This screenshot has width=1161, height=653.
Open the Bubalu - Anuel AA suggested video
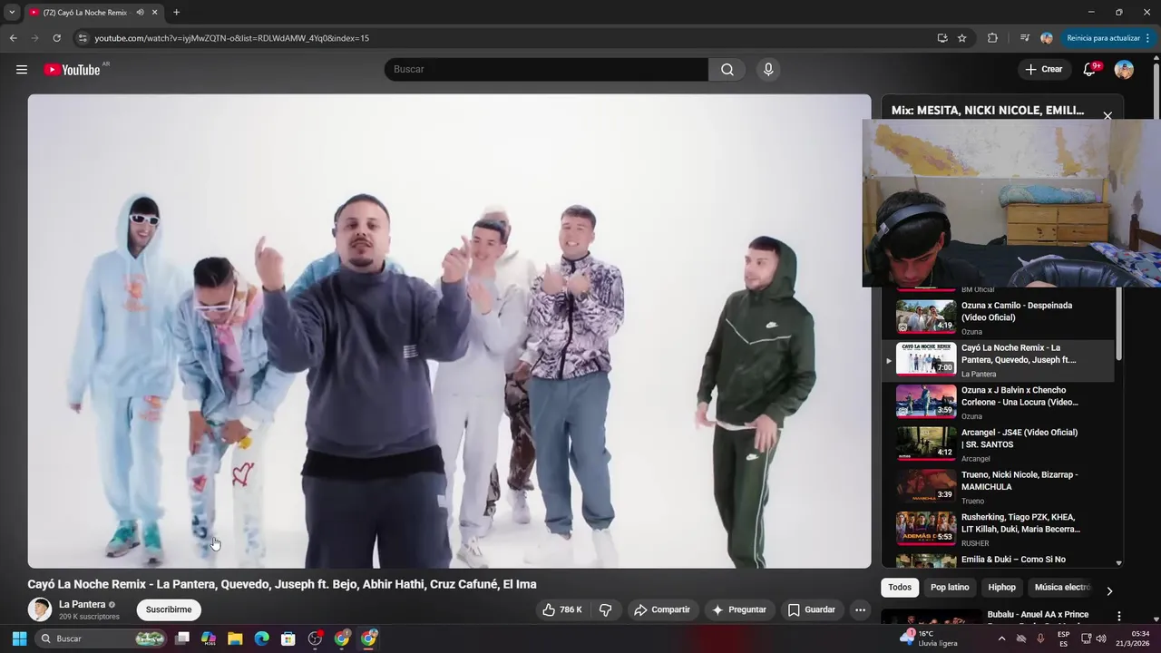click(1038, 615)
